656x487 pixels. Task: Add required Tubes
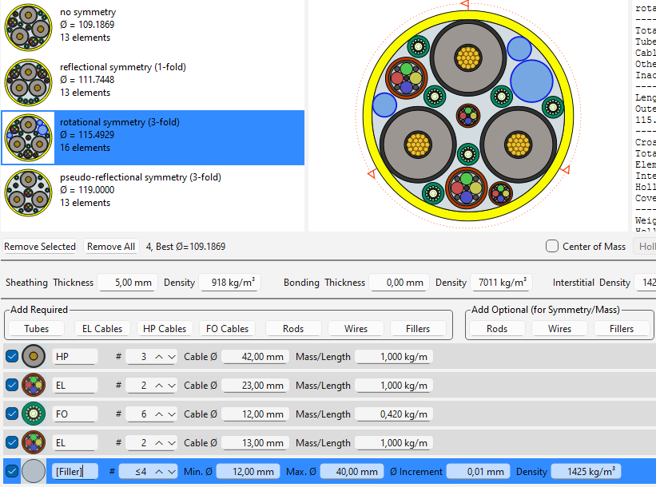click(37, 329)
